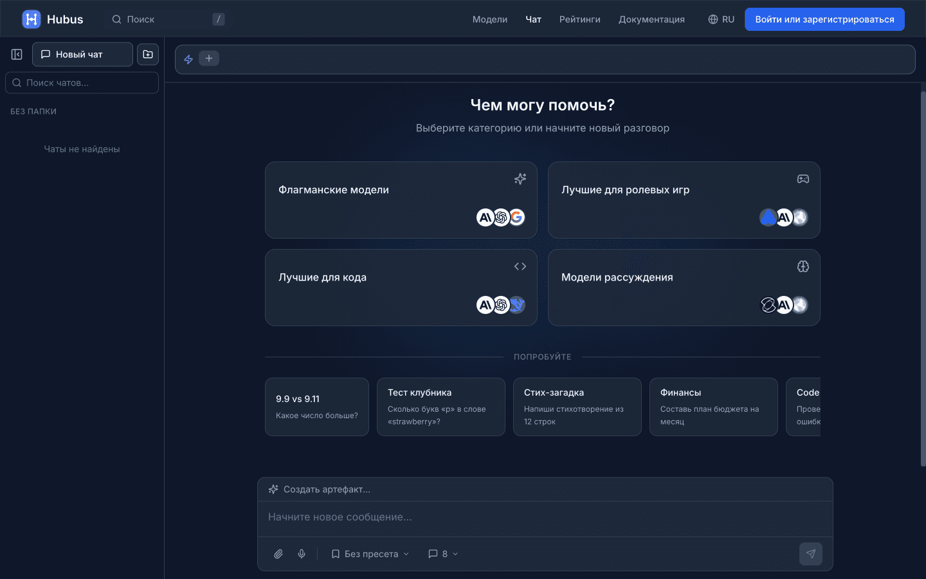Try the Финансы prompt card
This screenshot has width=926, height=579.
[x=714, y=407]
